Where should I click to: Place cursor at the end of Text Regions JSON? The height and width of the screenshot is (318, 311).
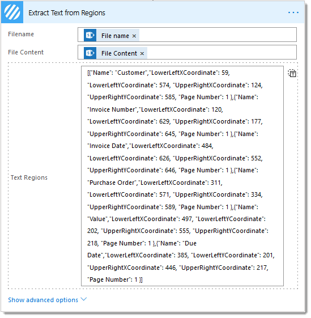[x=143, y=279]
